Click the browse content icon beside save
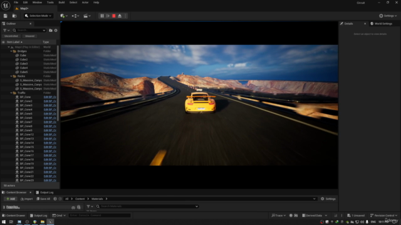 pyautogui.click(x=14, y=16)
